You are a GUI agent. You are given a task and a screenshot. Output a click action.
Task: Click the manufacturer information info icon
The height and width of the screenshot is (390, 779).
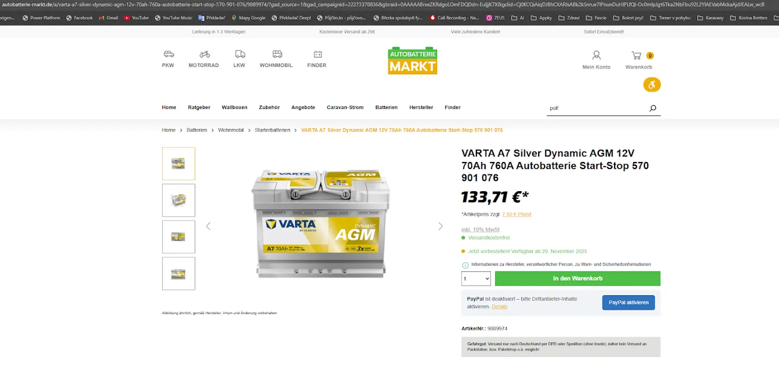coord(465,265)
